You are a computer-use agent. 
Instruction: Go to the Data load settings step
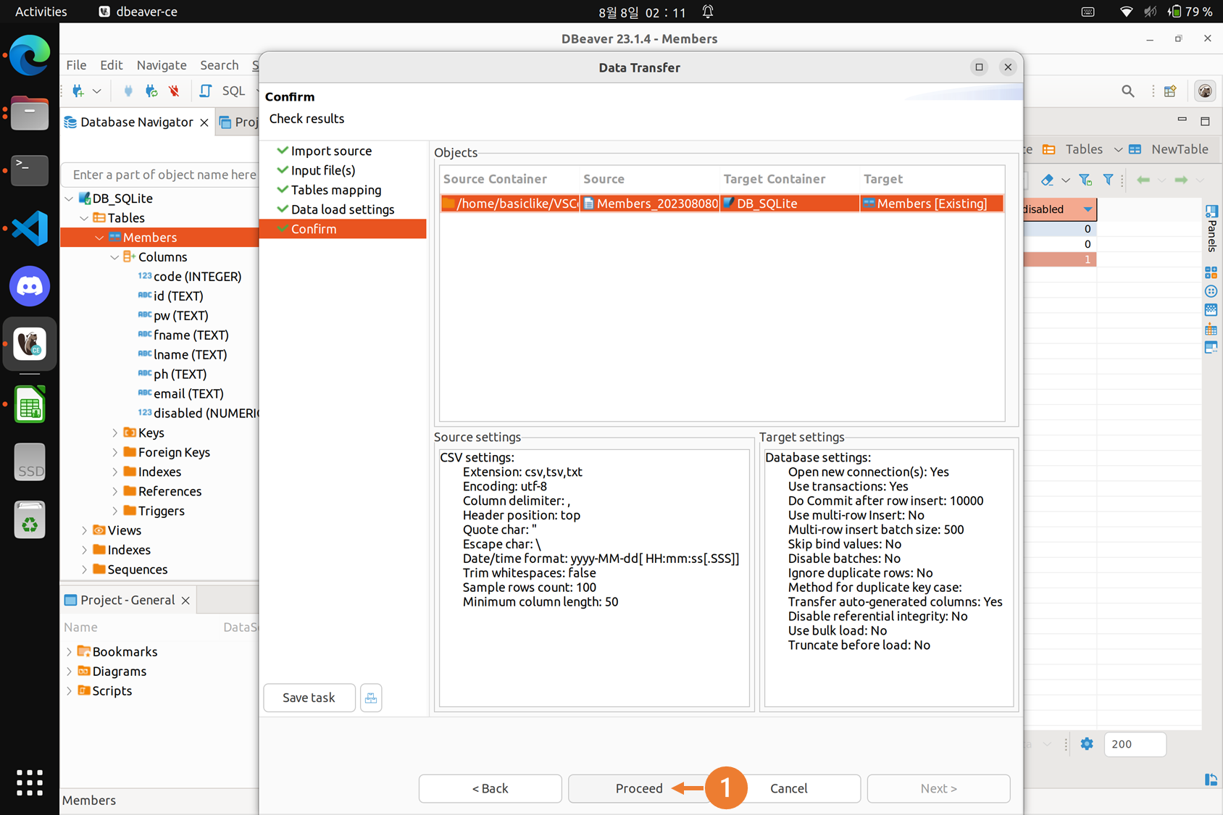(343, 209)
